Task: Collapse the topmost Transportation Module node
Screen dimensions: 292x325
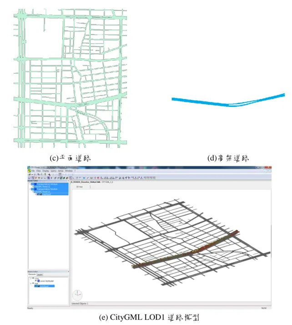Action: click(30, 184)
